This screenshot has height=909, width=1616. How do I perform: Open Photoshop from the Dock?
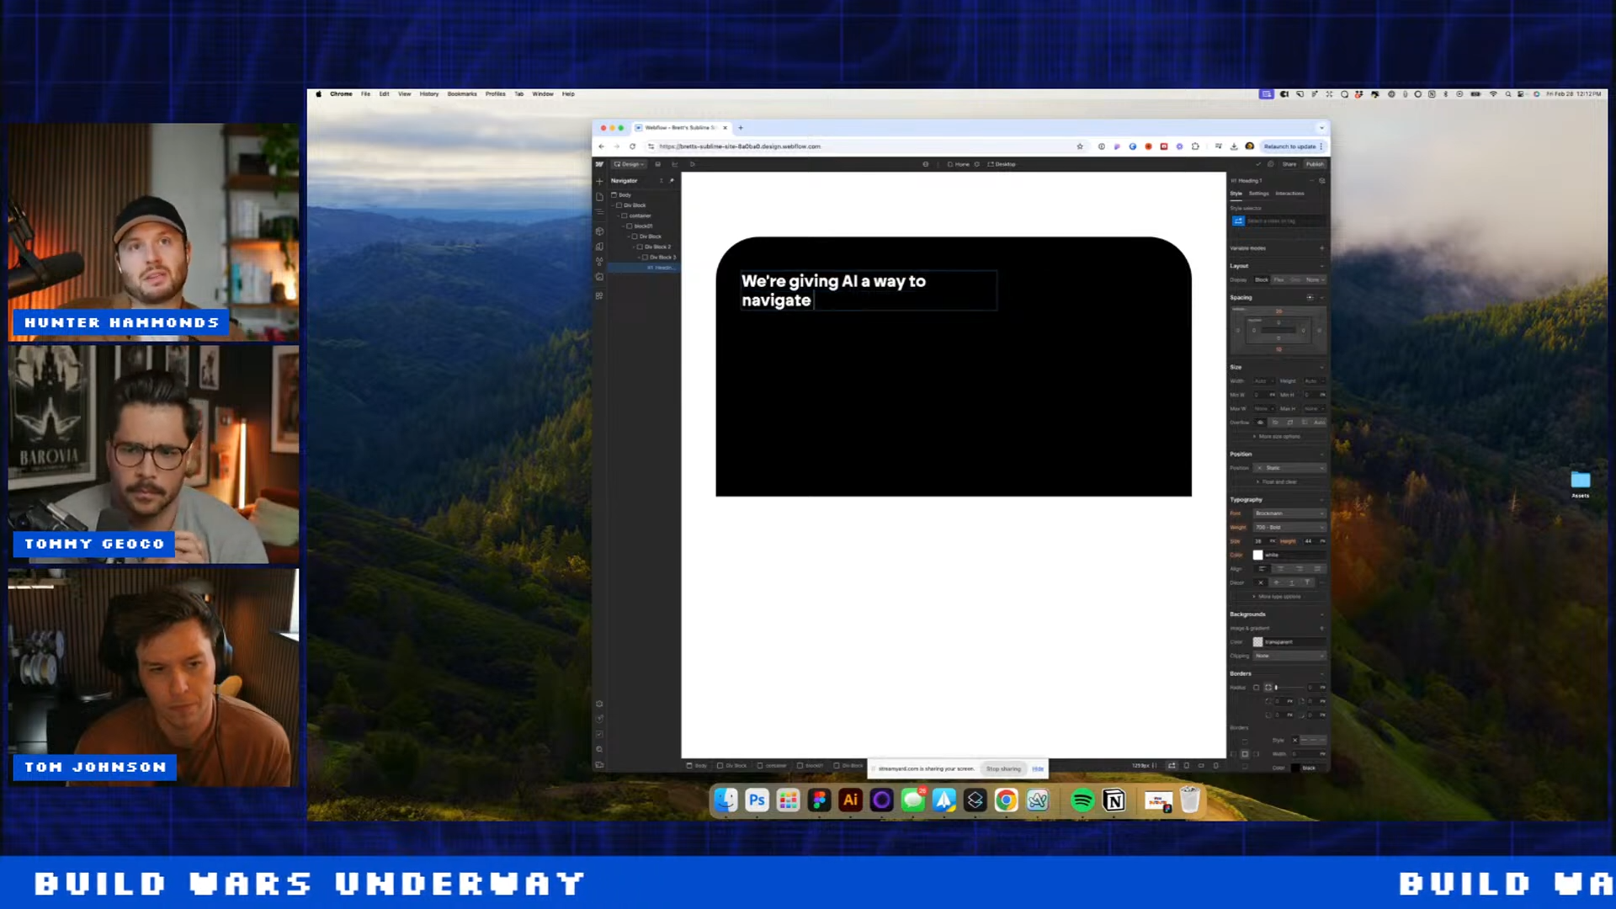[757, 800]
